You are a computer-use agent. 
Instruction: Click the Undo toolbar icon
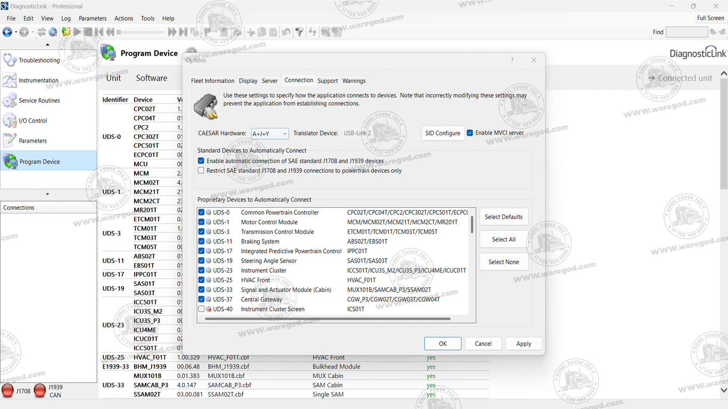click(286, 32)
